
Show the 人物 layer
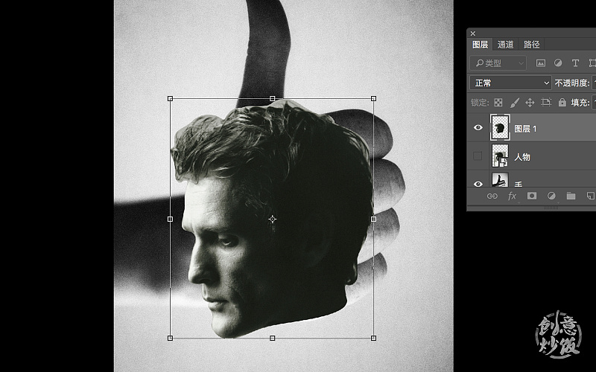coord(478,157)
